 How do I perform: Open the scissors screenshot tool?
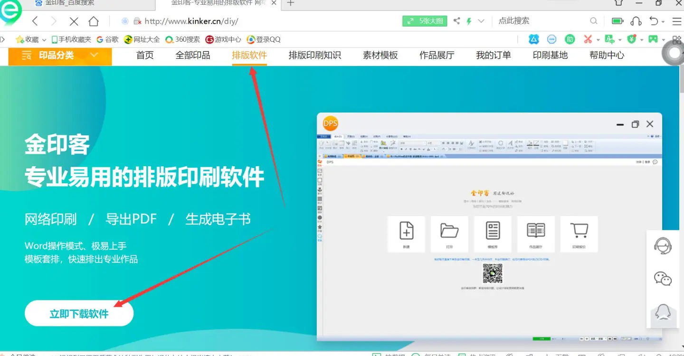(x=588, y=39)
